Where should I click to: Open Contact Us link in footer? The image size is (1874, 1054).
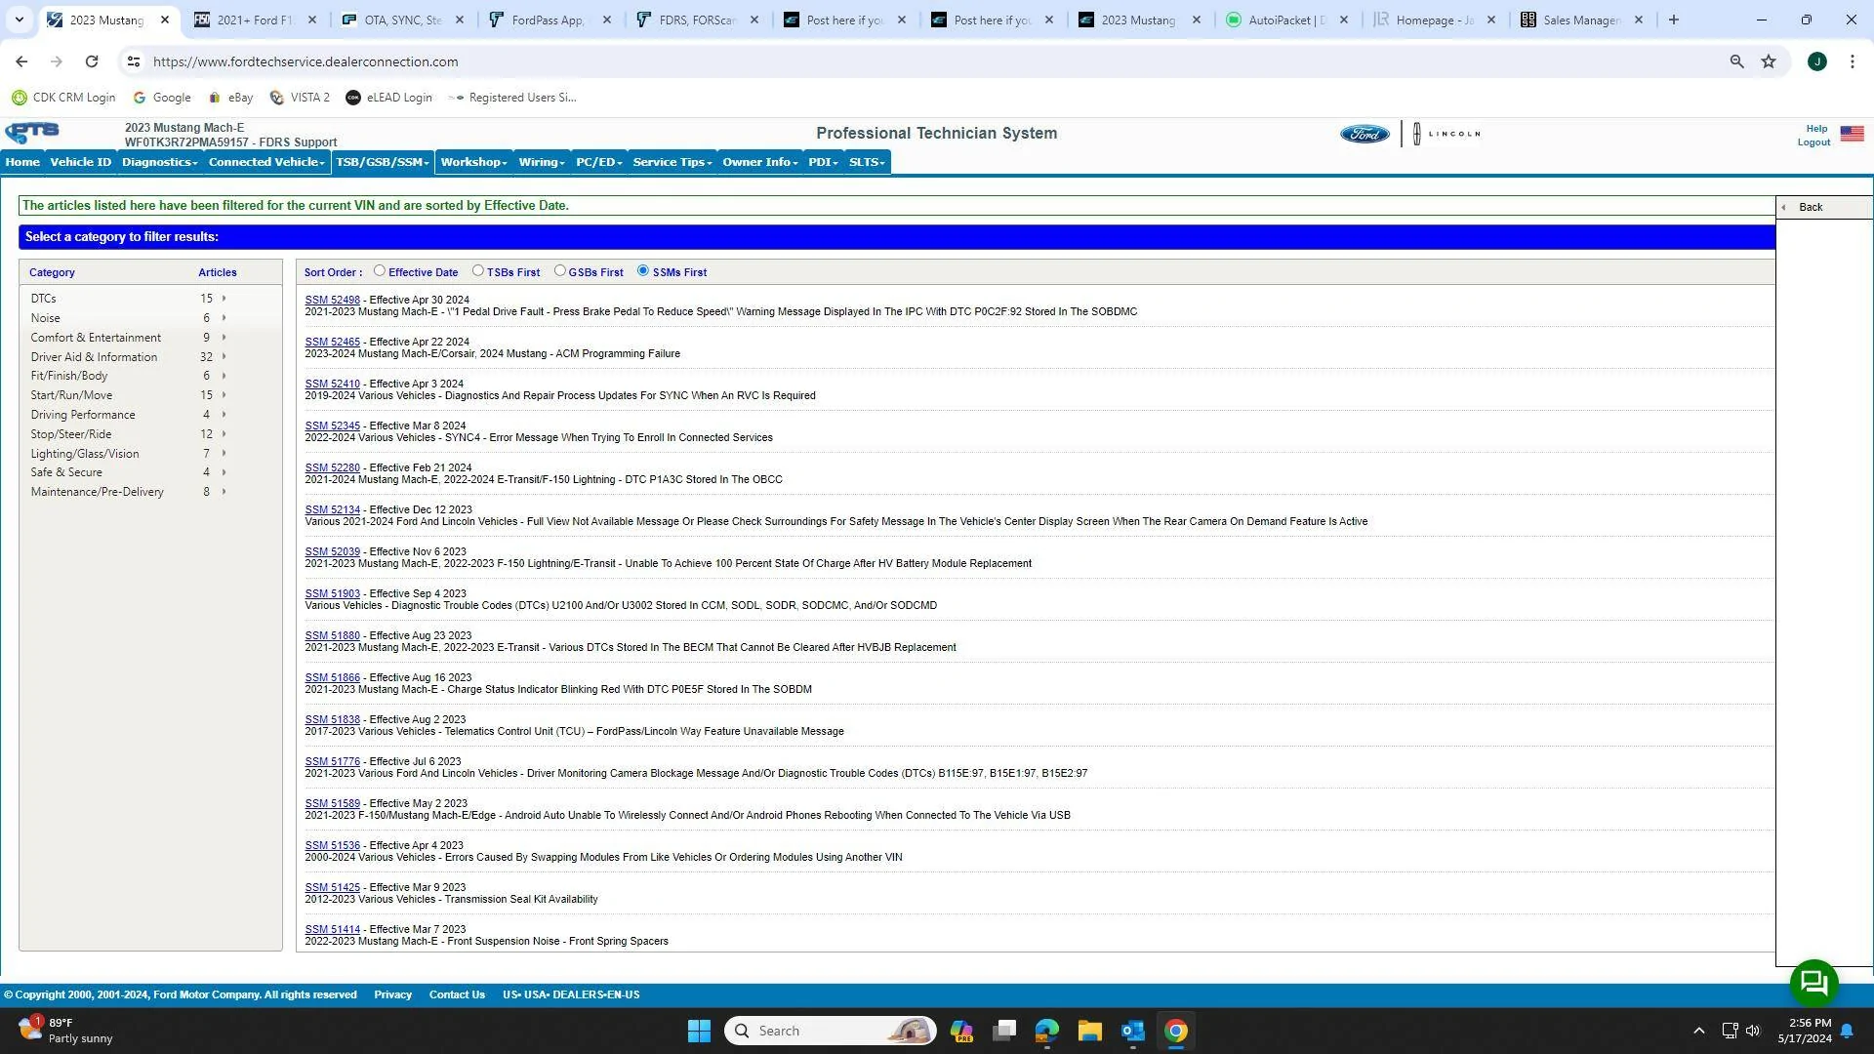coord(457,995)
